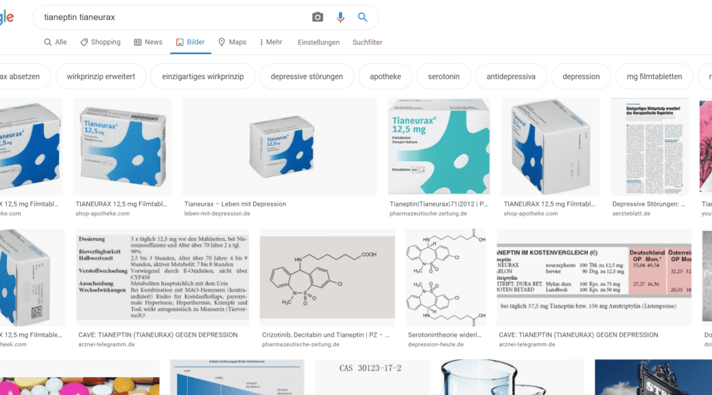The width and height of the screenshot is (712, 395).
Task: Click the three-dot icon beside Mehr
Action: tap(261, 43)
